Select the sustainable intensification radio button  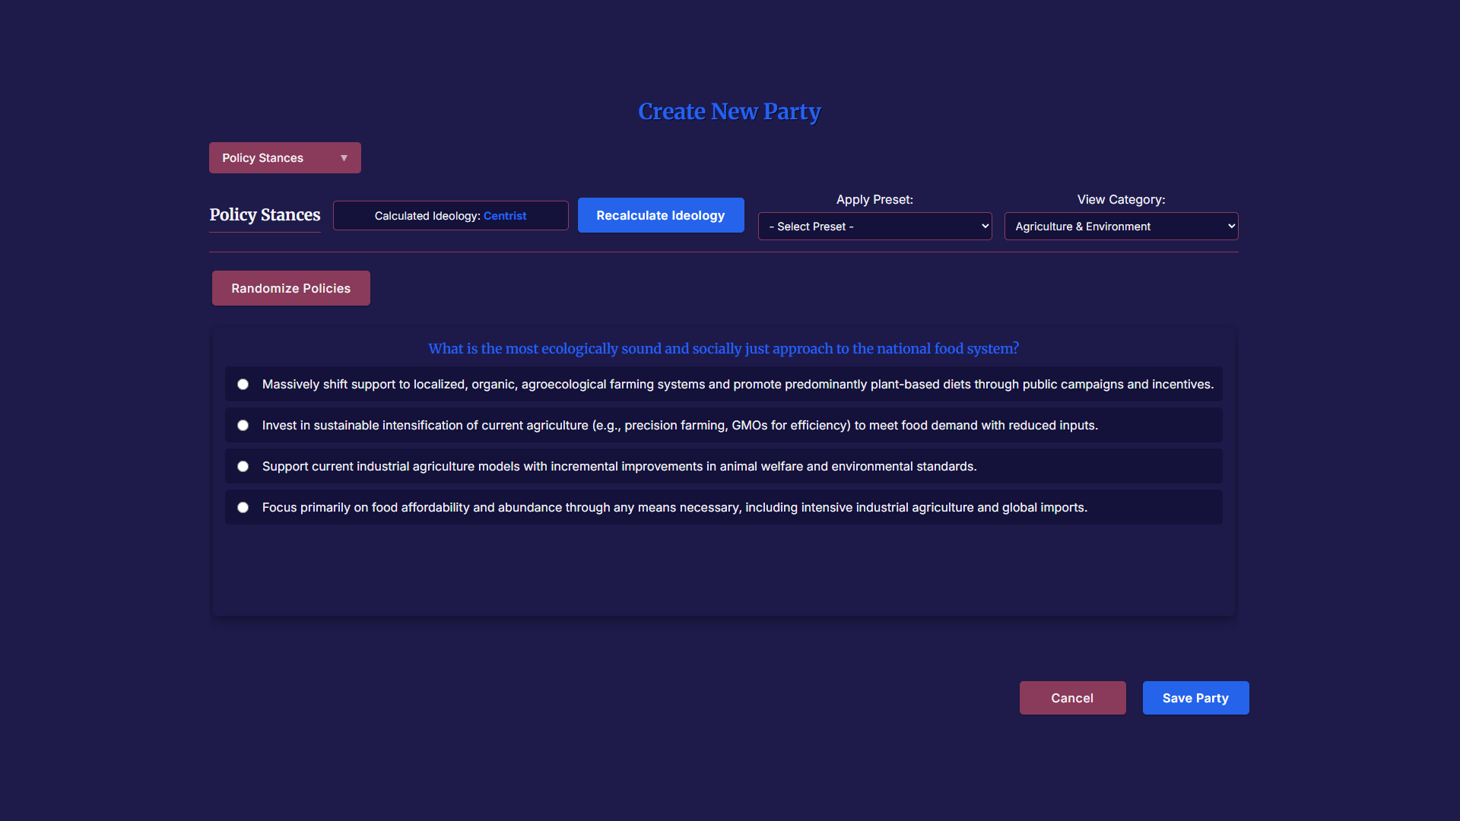coord(243,426)
